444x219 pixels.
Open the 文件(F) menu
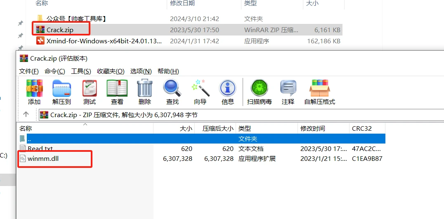28,71
